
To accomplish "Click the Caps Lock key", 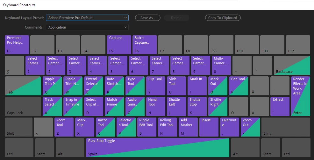I will click(x=23, y=106).
